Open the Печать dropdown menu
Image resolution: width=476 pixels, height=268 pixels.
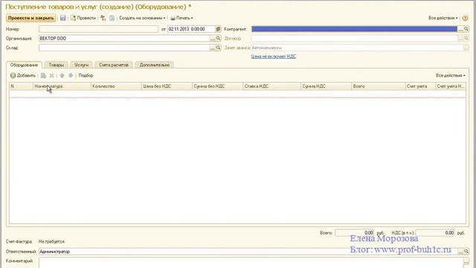point(181,18)
